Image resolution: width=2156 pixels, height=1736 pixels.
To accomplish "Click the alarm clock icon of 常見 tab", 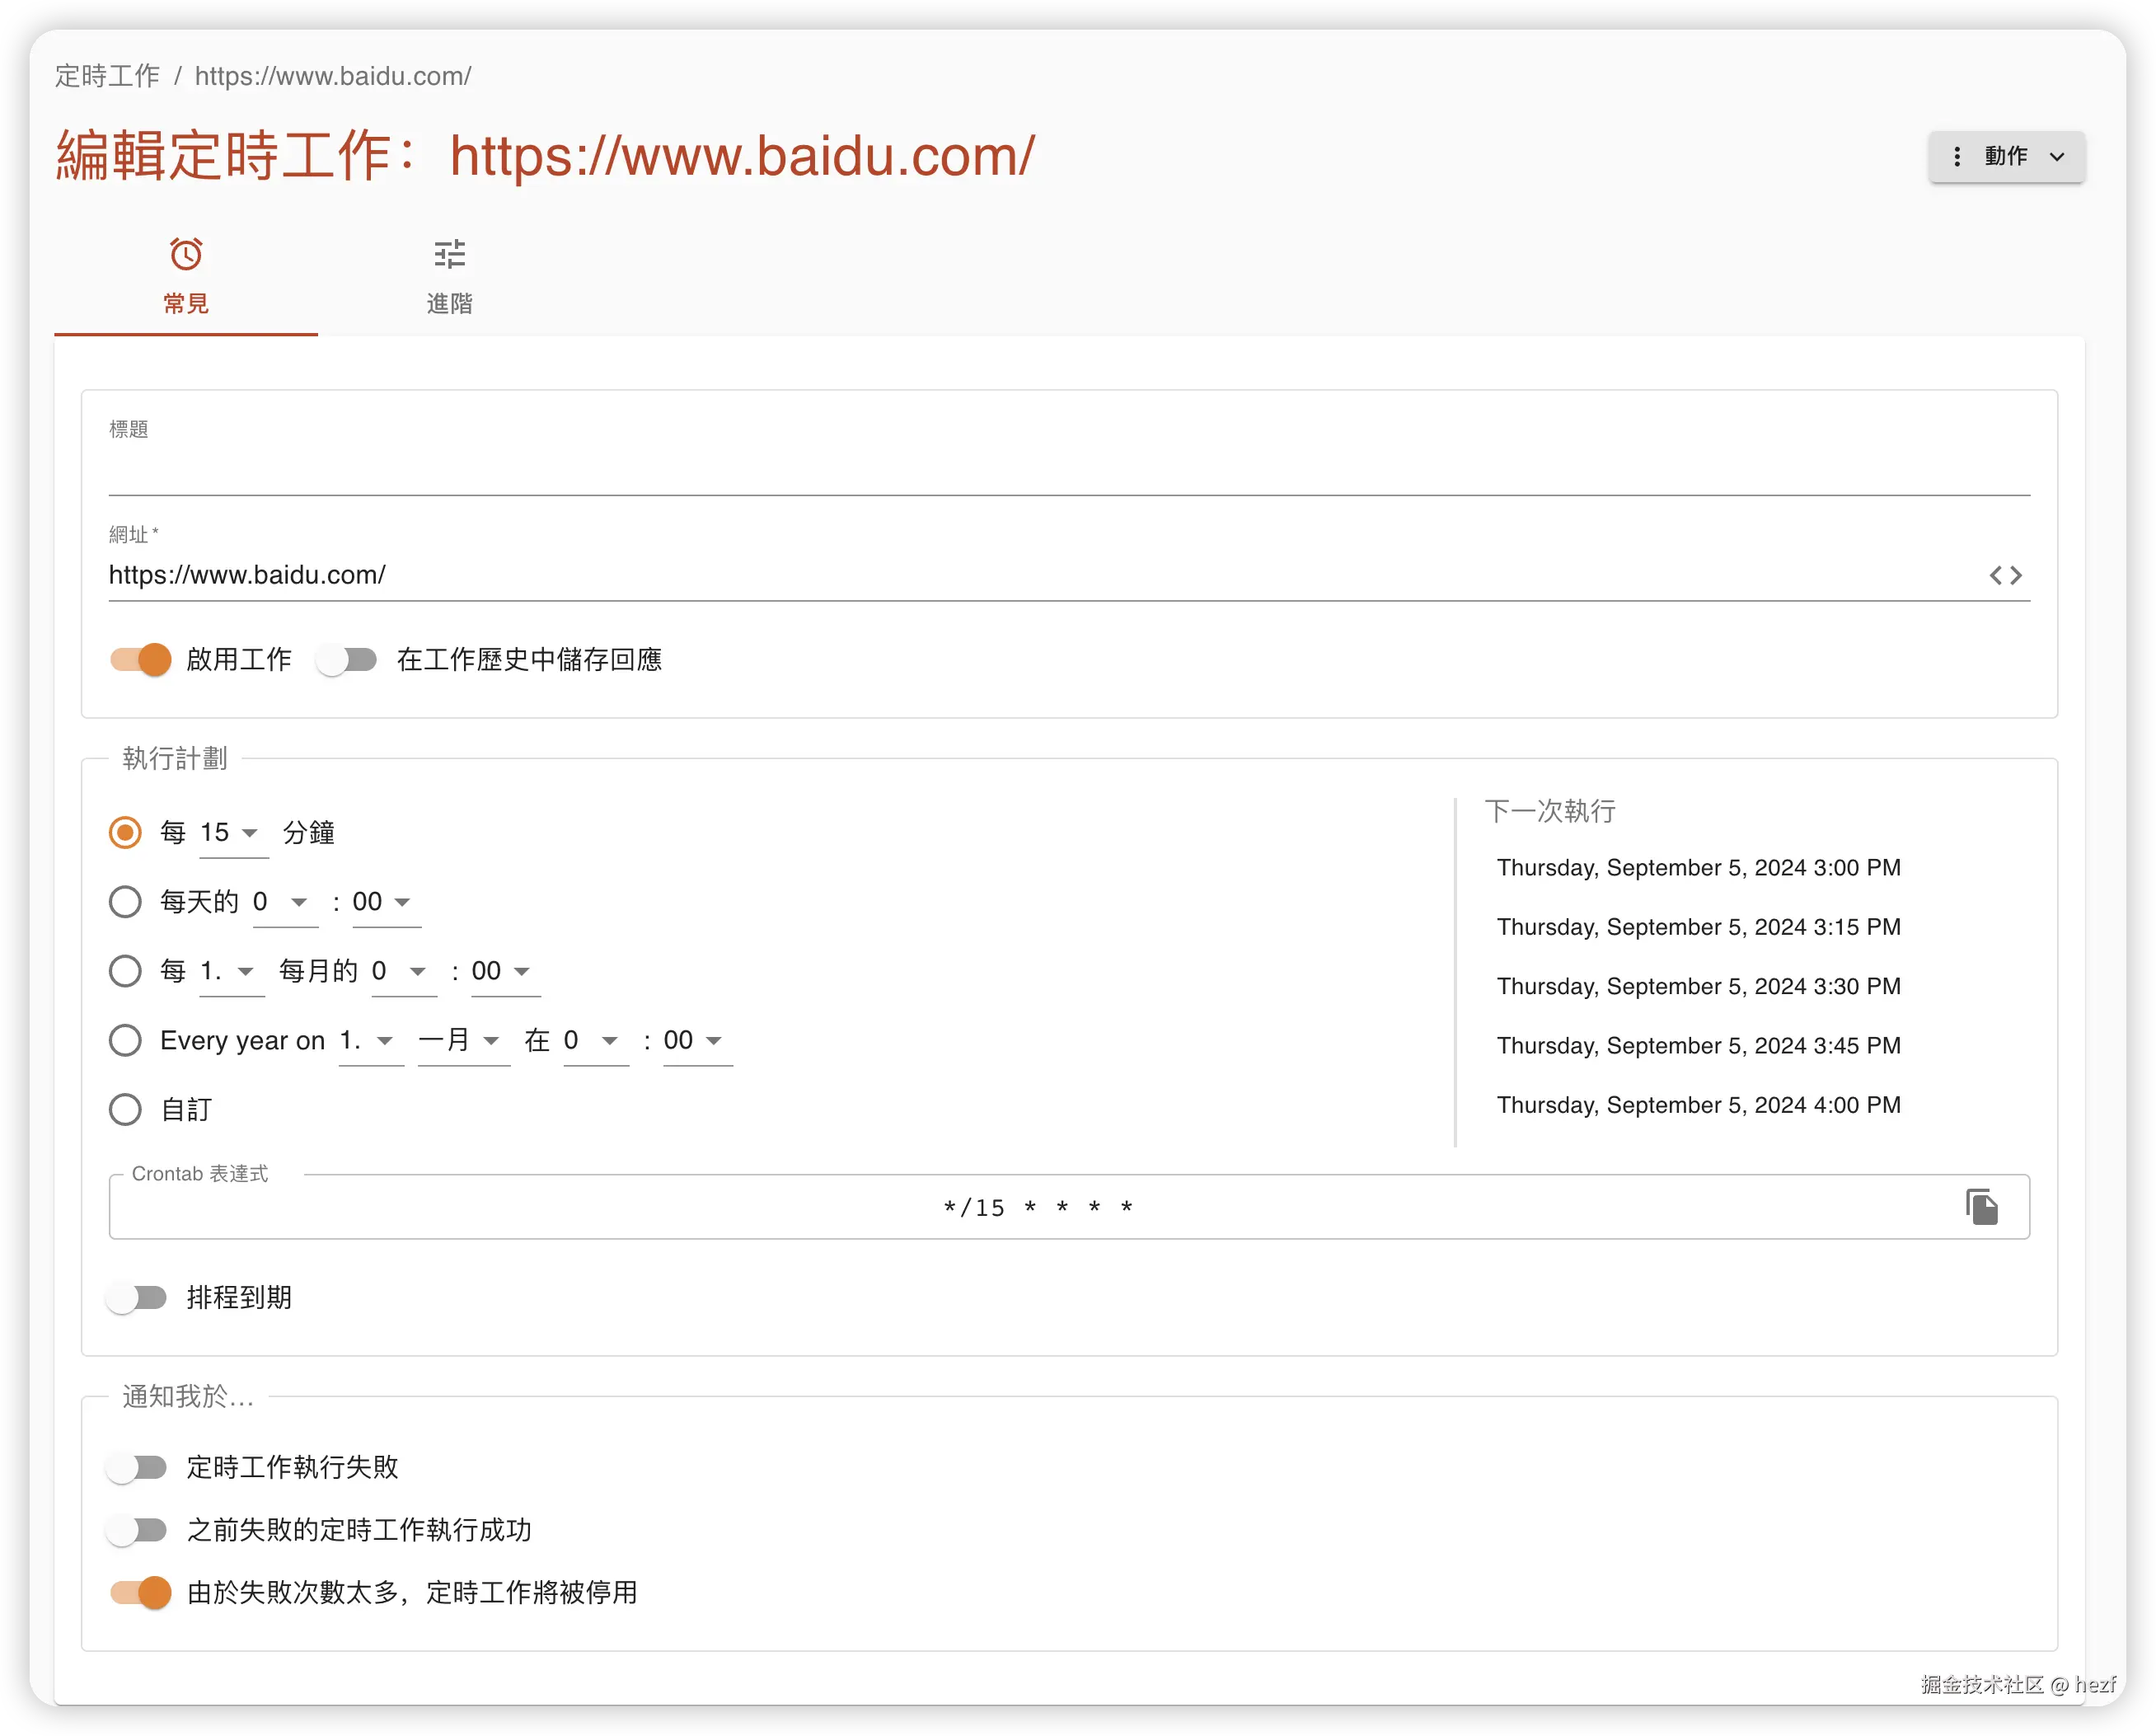I will pyautogui.click(x=186, y=254).
